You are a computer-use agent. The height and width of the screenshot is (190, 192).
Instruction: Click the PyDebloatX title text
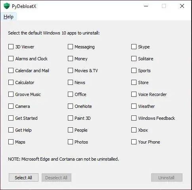24,6
